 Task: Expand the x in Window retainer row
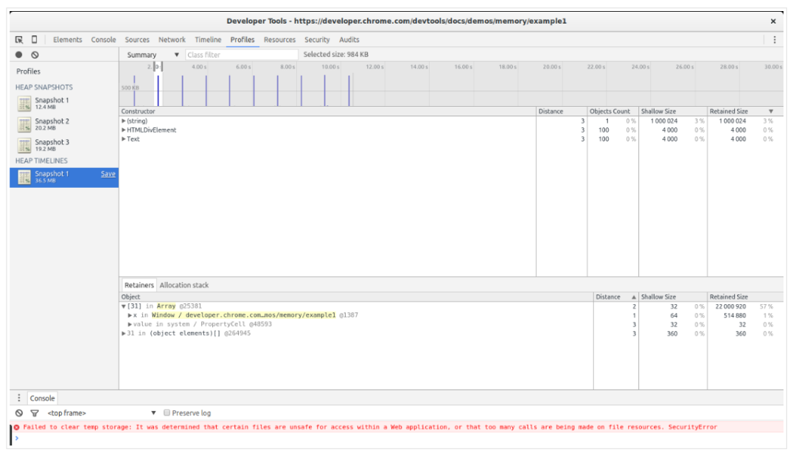(x=130, y=315)
